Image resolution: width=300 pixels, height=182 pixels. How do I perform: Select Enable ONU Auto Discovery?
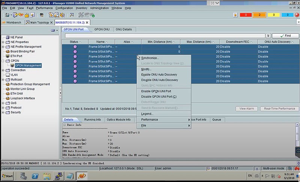(164, 75)
